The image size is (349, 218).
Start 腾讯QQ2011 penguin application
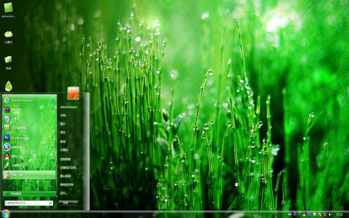click(x=29, y=156)
